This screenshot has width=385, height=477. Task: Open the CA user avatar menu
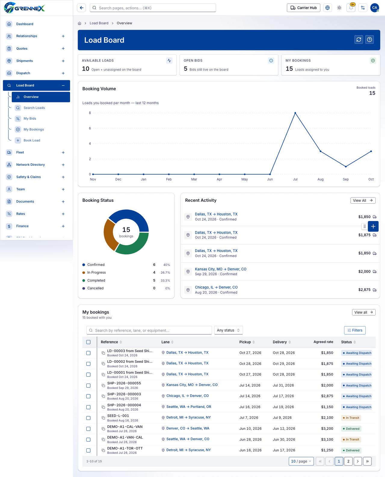(x=374, y=8)
